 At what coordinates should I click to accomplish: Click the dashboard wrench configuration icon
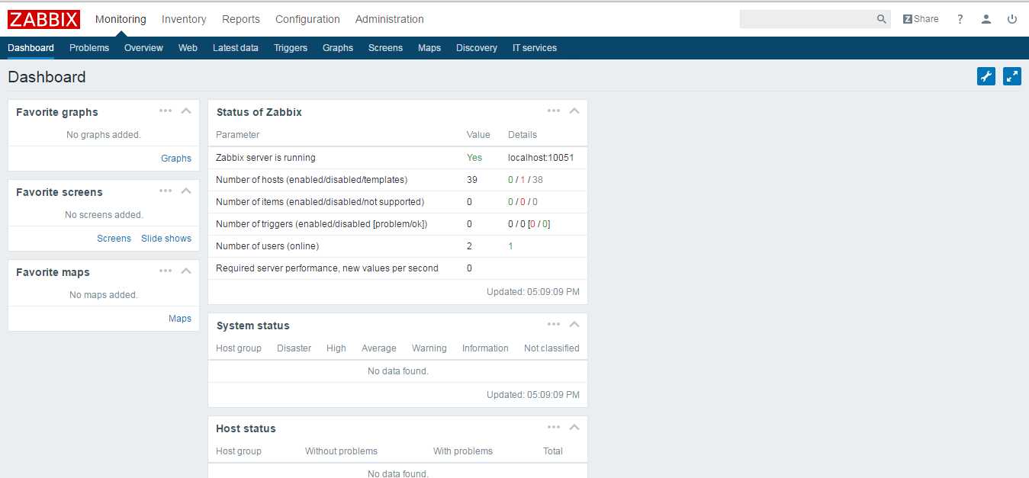click(x=986, y=76)
